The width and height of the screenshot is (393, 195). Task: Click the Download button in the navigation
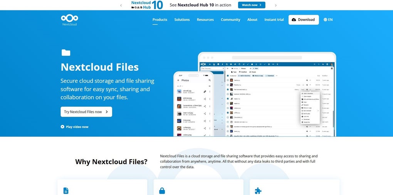pos(304,20)
